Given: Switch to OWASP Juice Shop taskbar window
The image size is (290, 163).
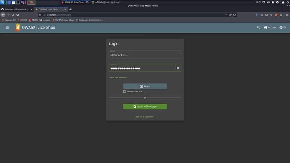Looking at the screenshot, I should click(x=76, y=2).
